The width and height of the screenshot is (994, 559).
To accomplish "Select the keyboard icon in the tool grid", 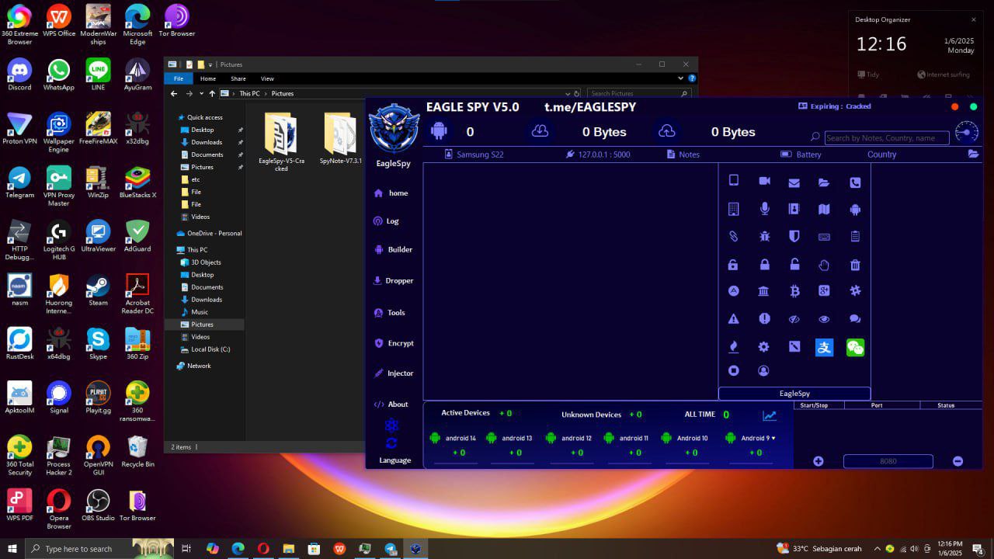I will (x=824, y=237).
